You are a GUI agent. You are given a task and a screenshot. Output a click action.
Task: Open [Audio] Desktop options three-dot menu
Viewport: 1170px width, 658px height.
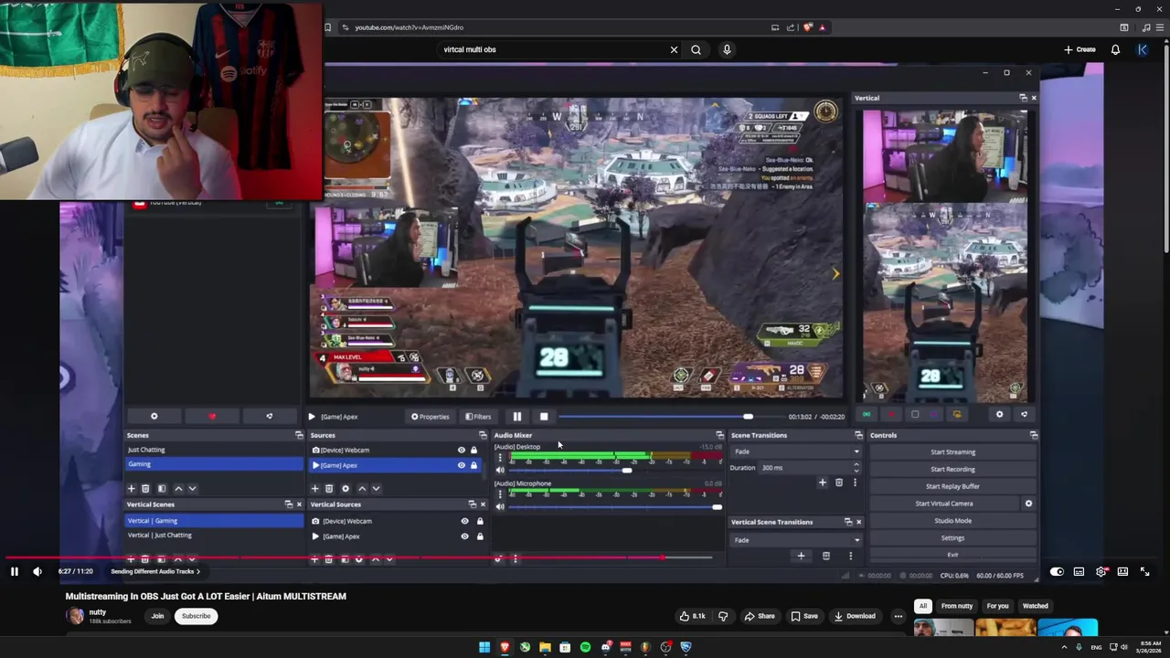tap(500, 458)
